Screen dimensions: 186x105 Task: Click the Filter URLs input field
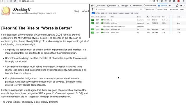tap(117, 9)
